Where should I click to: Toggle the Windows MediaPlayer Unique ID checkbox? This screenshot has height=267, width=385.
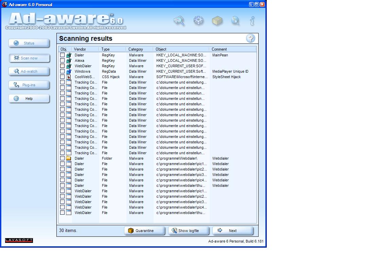tap(63, 71)
